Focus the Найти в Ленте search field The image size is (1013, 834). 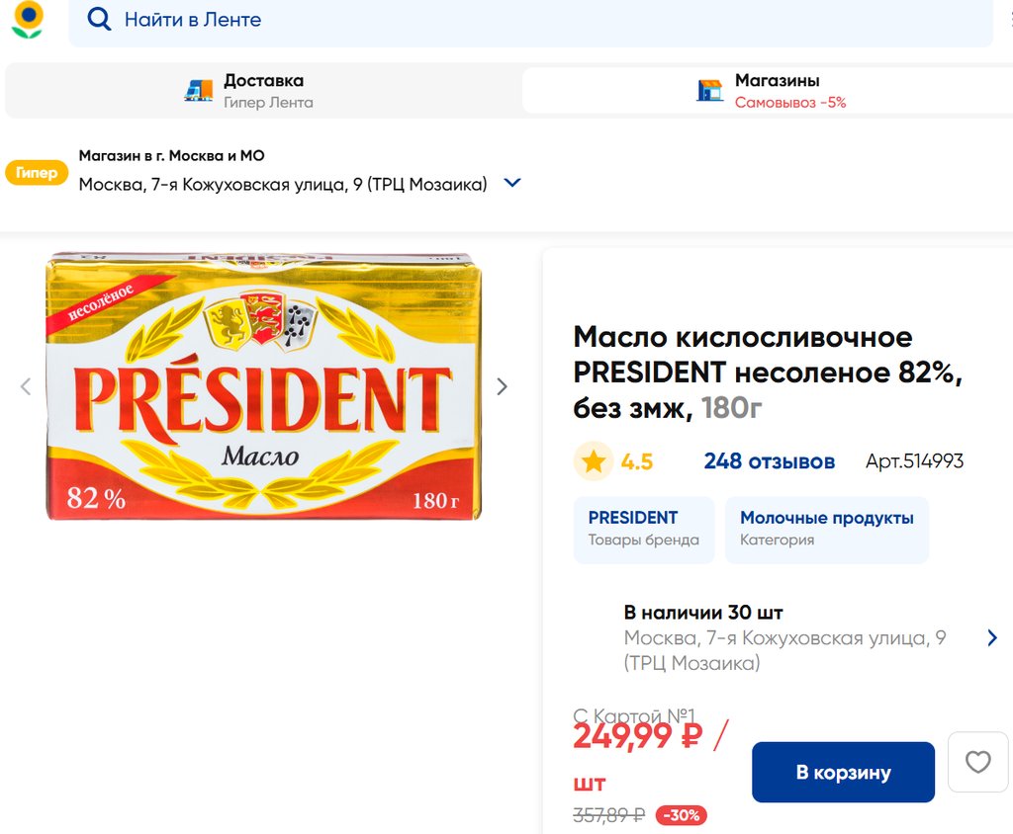(544, 20)
